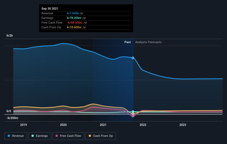This screenshot has width=227, height=144.
Task: Click the orange Cash From Op legend dot
Action: (90, 136)
